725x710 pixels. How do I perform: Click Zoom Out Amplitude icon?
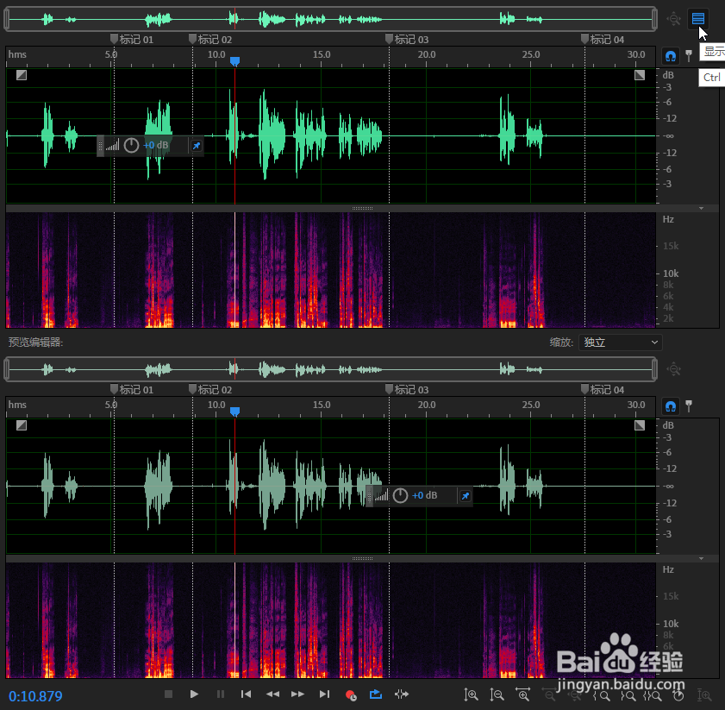point(497,694)
